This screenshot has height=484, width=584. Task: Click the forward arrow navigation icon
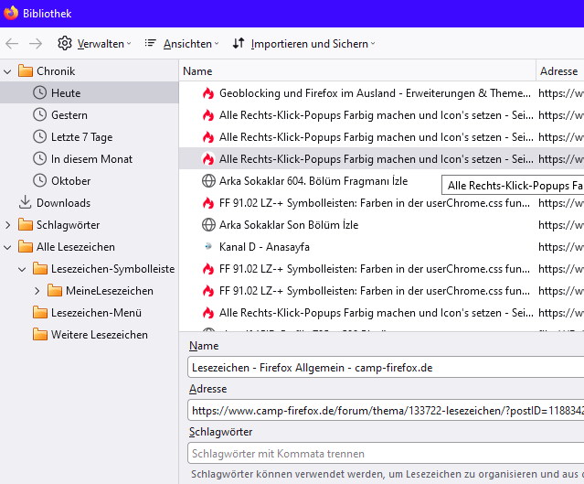coord(36,43)
